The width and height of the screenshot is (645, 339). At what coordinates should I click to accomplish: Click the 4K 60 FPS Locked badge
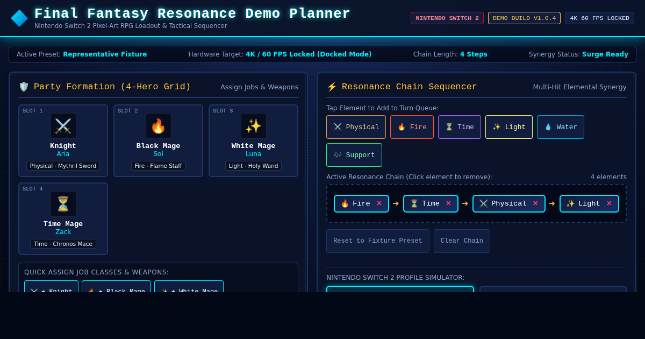click(599, 18)
